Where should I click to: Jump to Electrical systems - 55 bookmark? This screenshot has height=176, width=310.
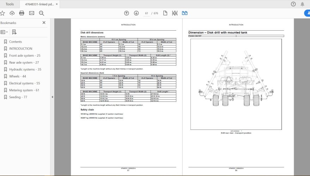(x=25, y=83)
